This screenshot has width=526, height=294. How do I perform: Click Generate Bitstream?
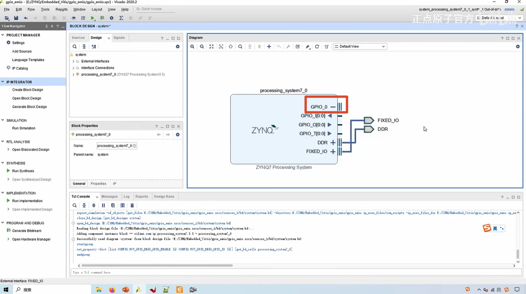pos(27,231)
